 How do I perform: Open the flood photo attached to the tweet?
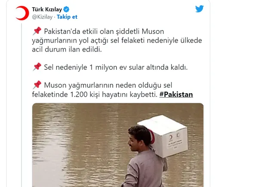click(x=118, y=145)
